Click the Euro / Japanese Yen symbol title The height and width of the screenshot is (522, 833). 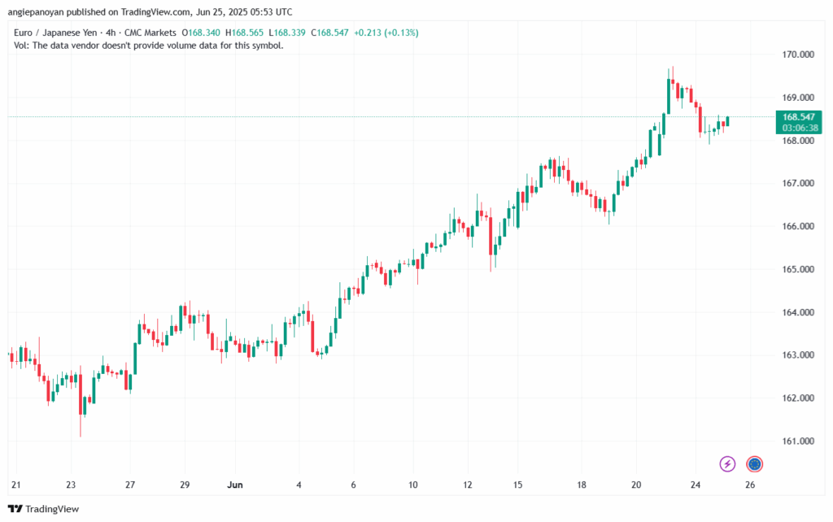tap(55, 33)
